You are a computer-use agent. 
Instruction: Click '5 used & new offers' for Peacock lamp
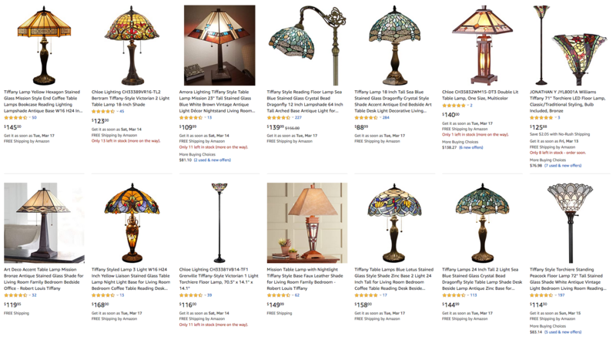563,332
